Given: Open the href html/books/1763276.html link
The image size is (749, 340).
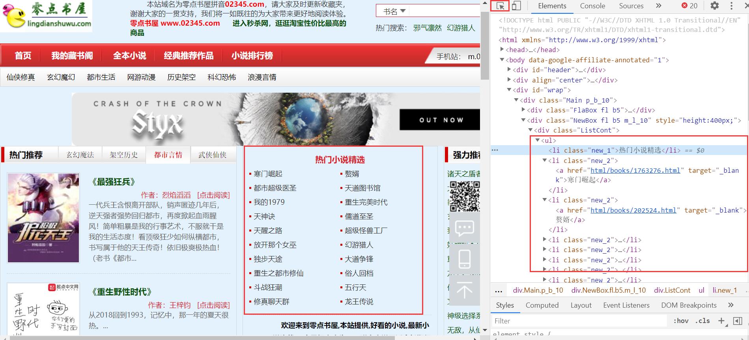Looking at the screenshot, I should pyautogui.click(x=635, y=170).
